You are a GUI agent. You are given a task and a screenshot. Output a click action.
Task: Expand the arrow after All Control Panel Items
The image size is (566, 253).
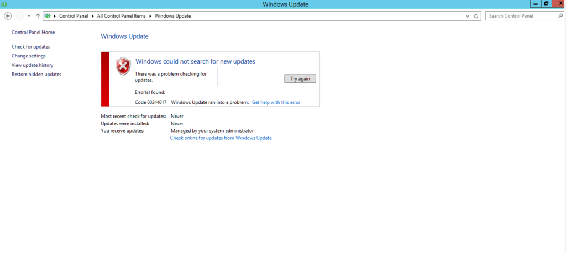pyautogui.click(x=150, y=16)
